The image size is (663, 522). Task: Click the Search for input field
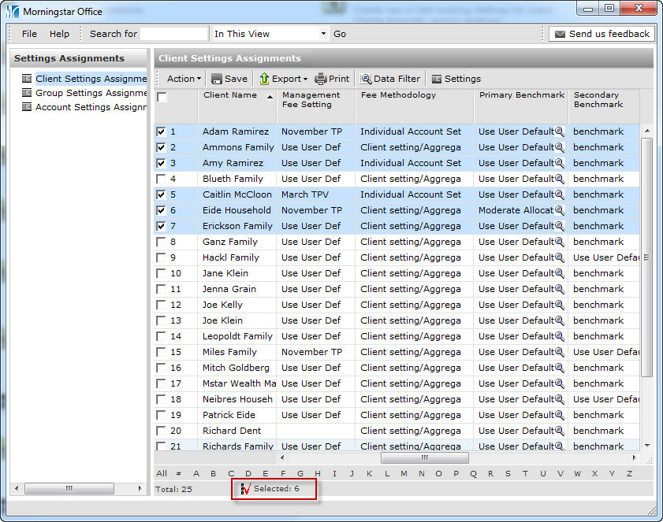[x=174, y=34]
